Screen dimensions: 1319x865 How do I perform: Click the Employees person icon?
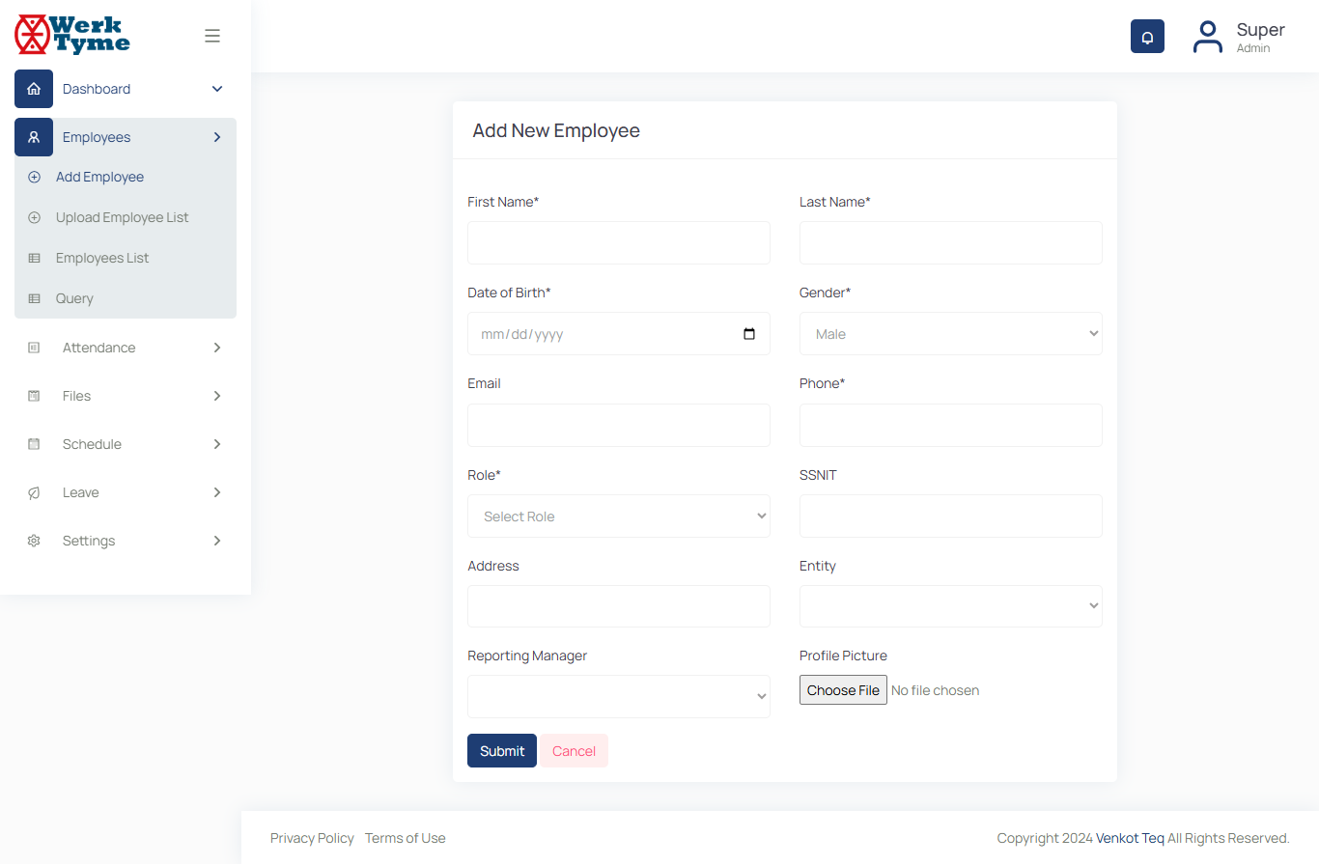coord(34,137)
